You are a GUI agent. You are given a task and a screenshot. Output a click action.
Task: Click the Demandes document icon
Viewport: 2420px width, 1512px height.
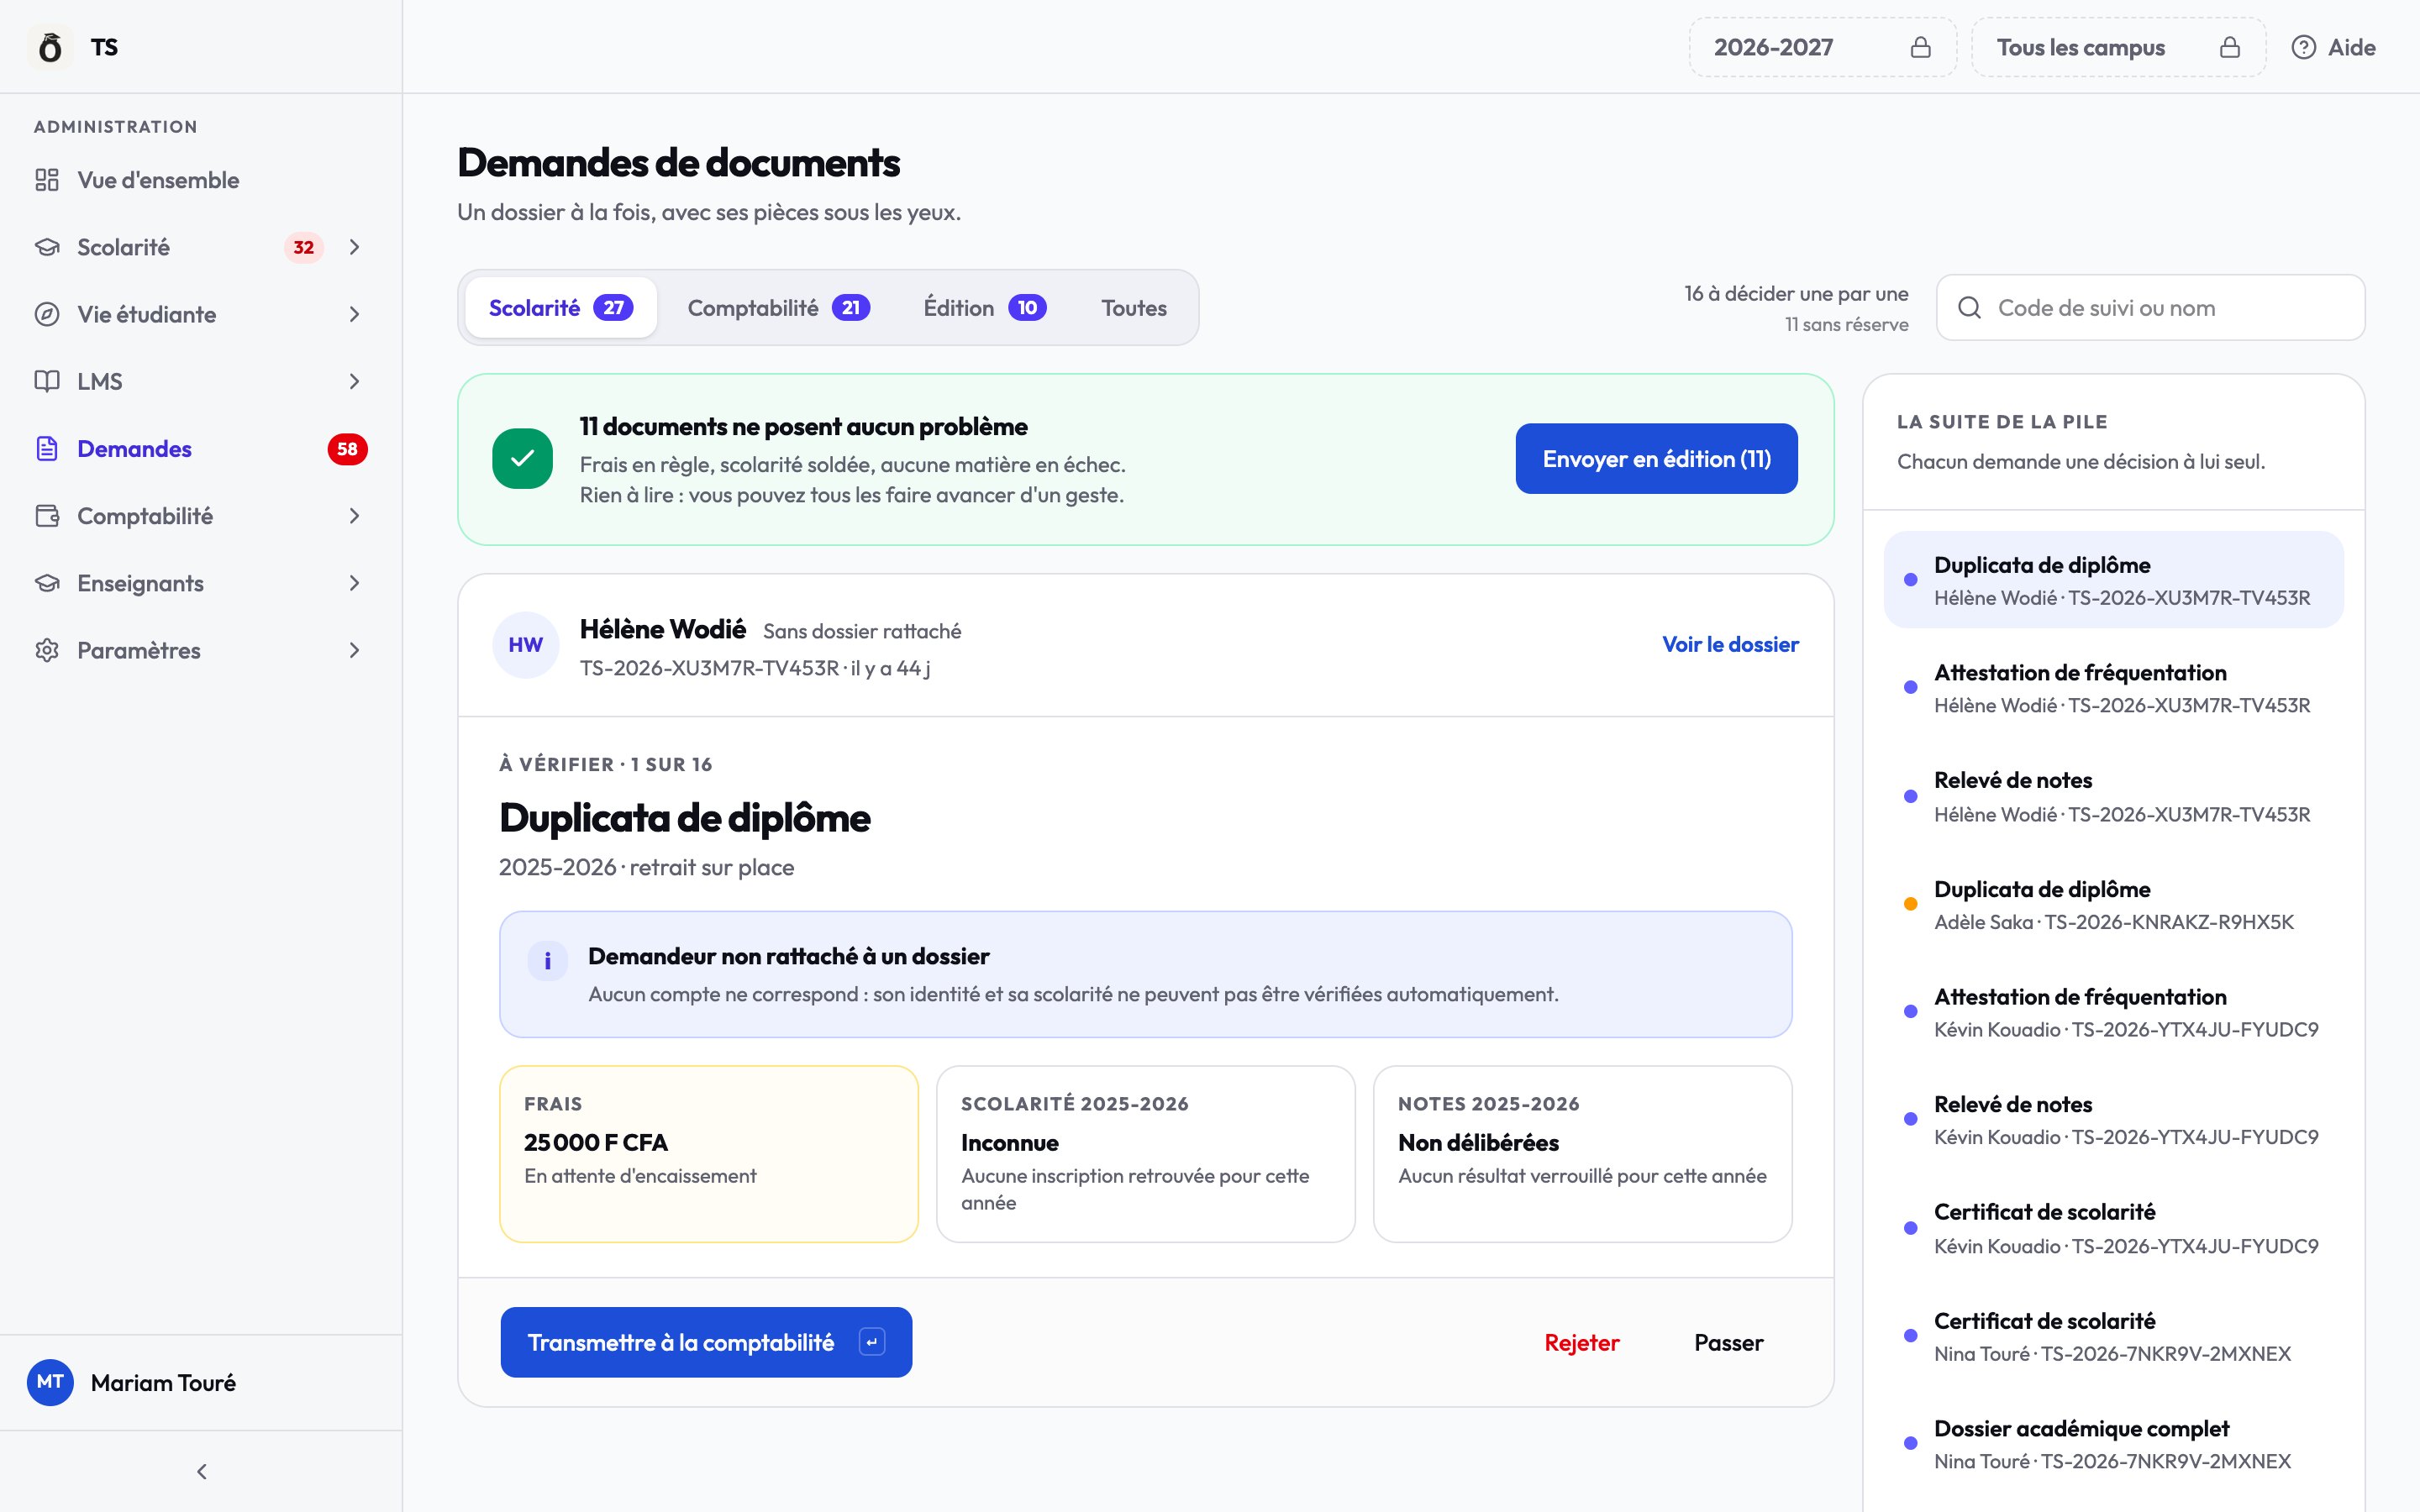[x=47, y=449]
